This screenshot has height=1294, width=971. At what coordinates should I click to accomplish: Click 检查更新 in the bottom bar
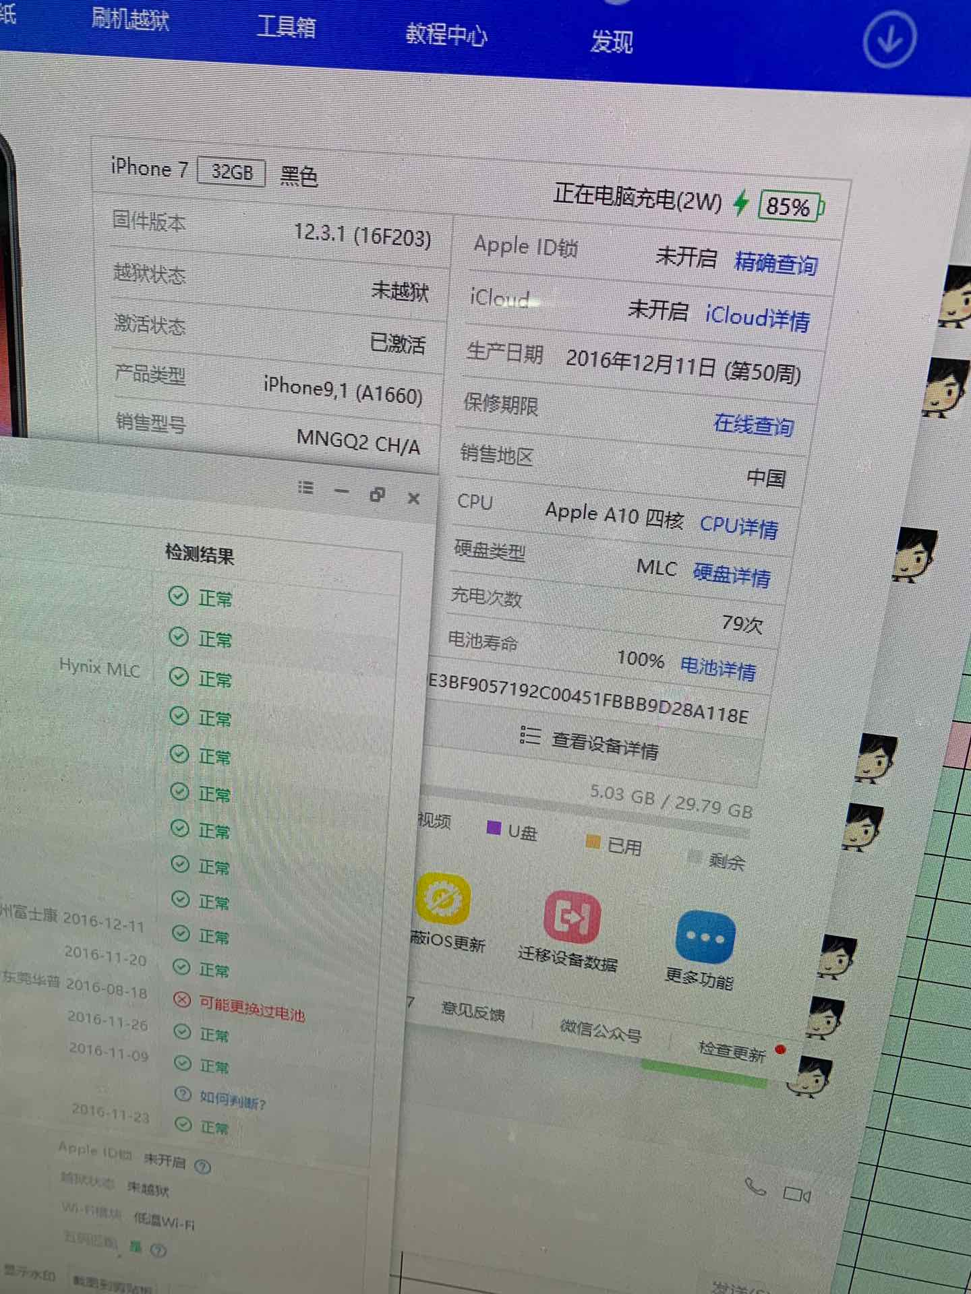pyautogui.click(x=732, y=1051)
